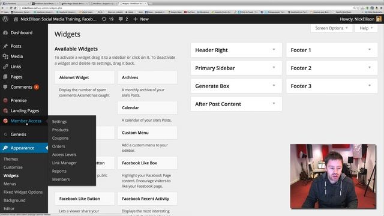The width and height of the screenshot is (384, 216).
Task: Click the WordPress logo icon in admin bar
Action: click(x=5, y=19)
